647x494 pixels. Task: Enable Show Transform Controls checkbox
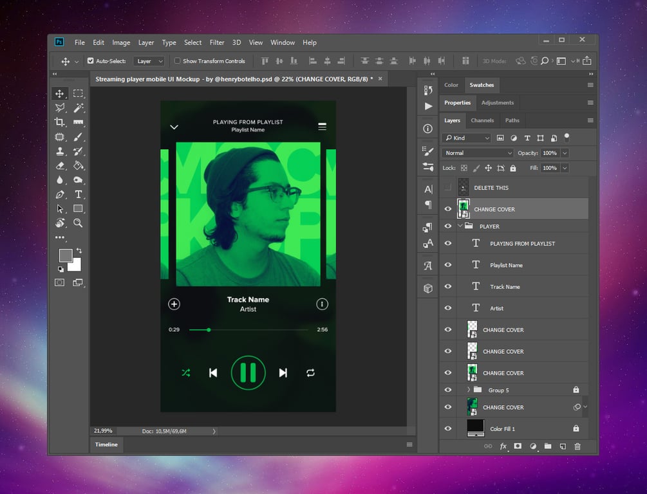pos(178,61)
